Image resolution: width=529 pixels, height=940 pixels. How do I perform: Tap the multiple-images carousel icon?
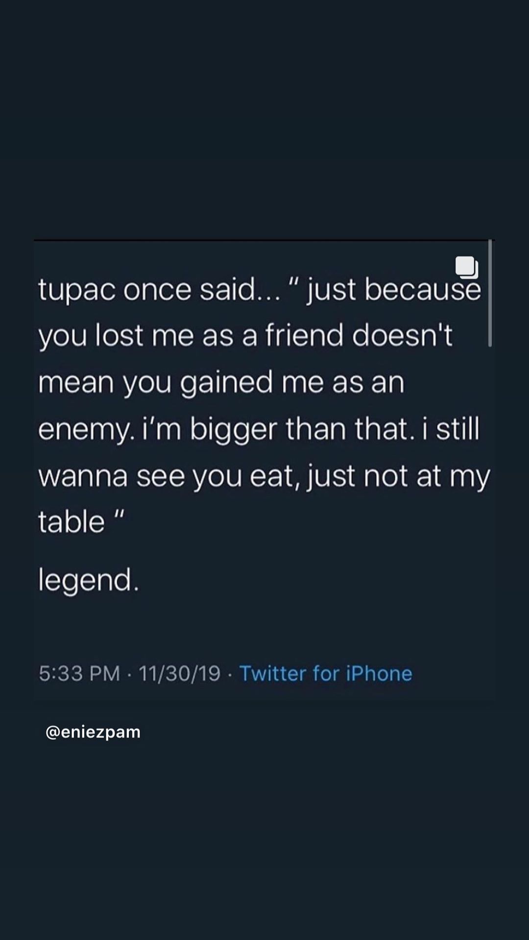click(467, 267)
